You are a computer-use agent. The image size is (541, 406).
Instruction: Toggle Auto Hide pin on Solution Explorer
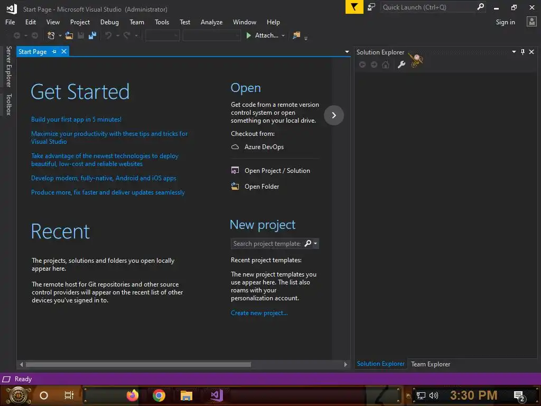pos(523,52)
